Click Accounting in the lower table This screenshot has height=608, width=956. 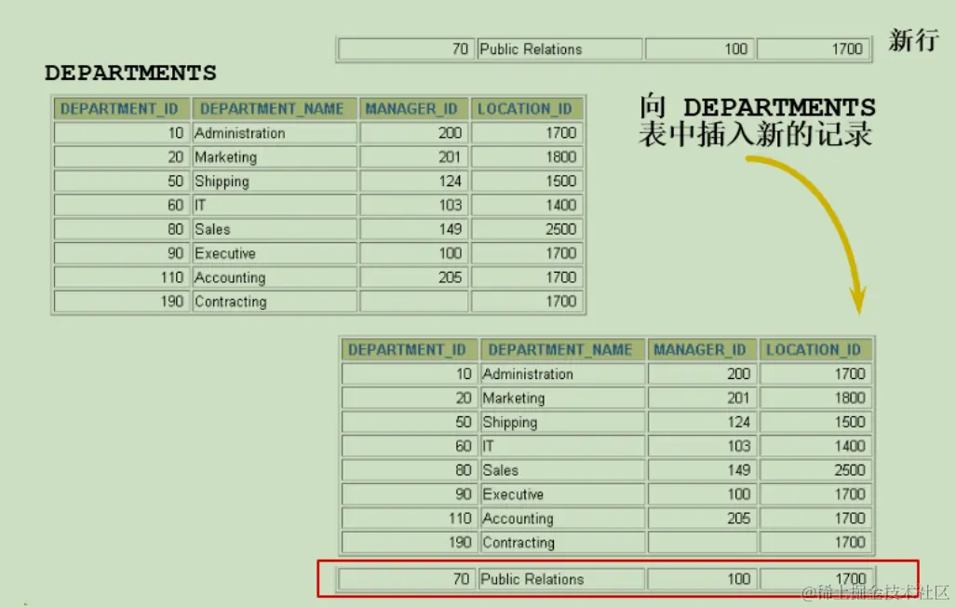(518, 519)
